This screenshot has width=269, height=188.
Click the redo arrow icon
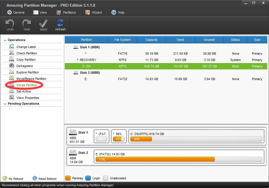pyautogui.click(x=27, y=23)
